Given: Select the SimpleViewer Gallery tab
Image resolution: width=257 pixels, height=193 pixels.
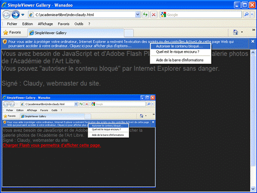Looking at the screenshot, I should [75, 33].
